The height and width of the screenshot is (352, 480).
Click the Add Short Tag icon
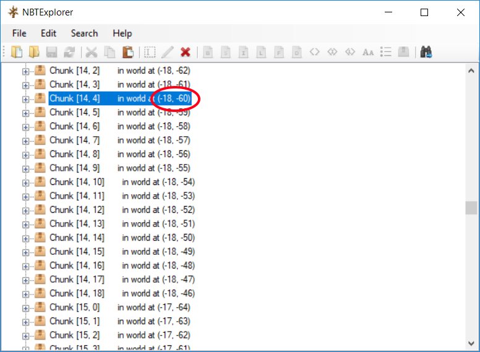click(226, 52)
